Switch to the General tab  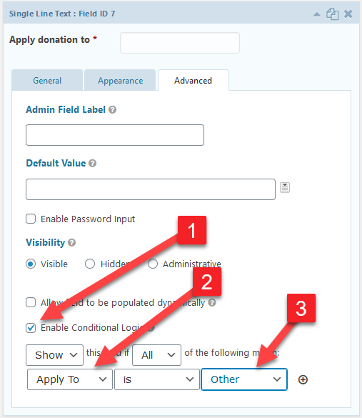coord(47,80)
